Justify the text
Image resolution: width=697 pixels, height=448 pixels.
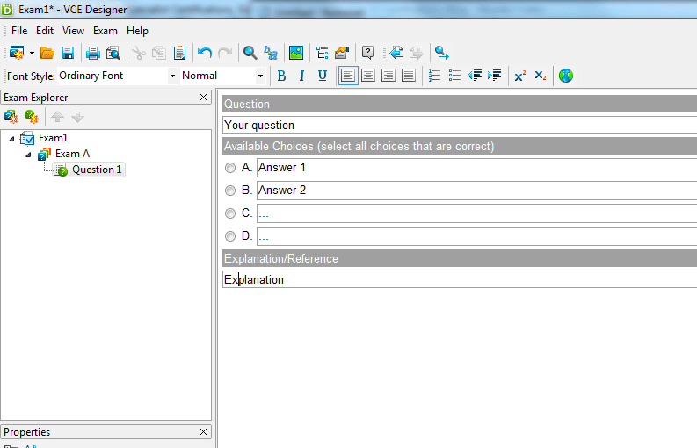[408, 76]
